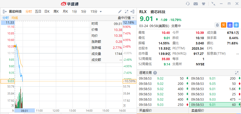Expand the chart to fullscreen
This screenshot has width=241, height=114.
click(126, 12)
